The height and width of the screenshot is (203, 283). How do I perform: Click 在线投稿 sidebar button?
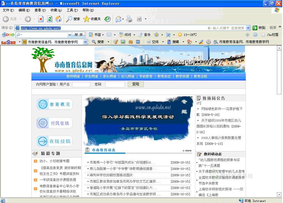point(55,141)
